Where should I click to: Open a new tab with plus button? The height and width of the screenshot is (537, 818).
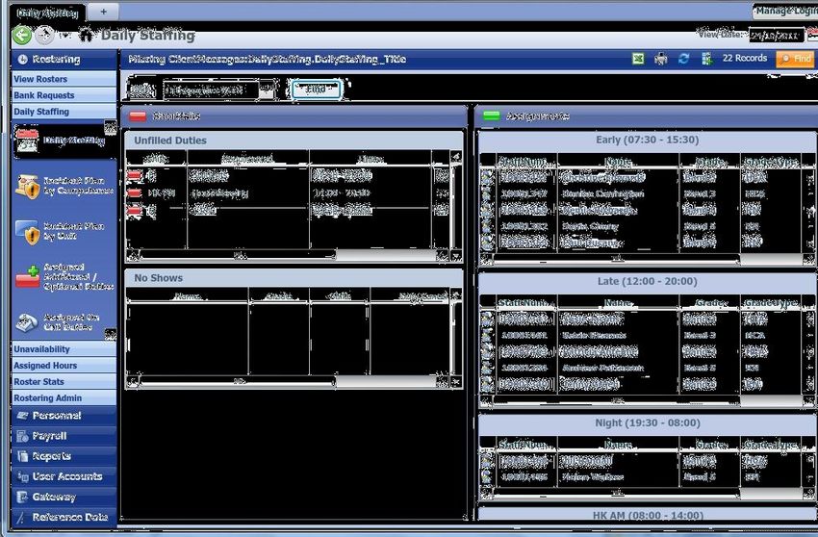[x=103, y=11]
